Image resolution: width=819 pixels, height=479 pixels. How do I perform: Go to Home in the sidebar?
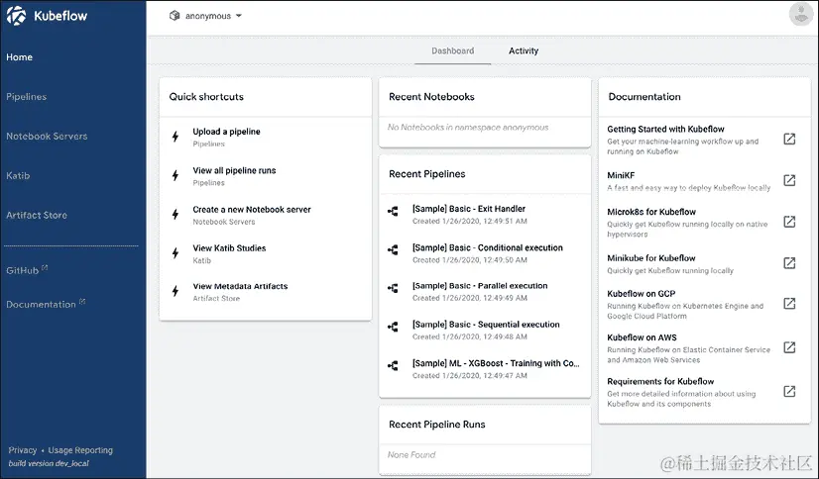tap(19, 57)
